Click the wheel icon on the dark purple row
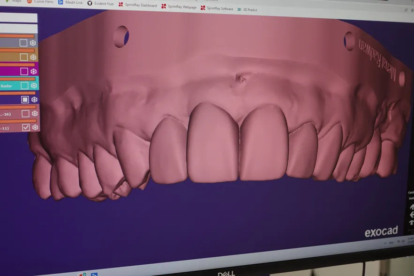 34,99
